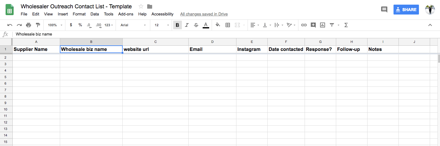
Task: Open the zoom 100% dropdown
Action: pos(55,25)
